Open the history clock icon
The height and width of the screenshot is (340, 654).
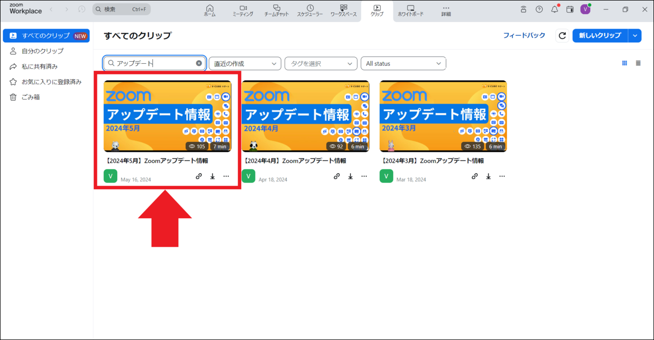(82, 9)
